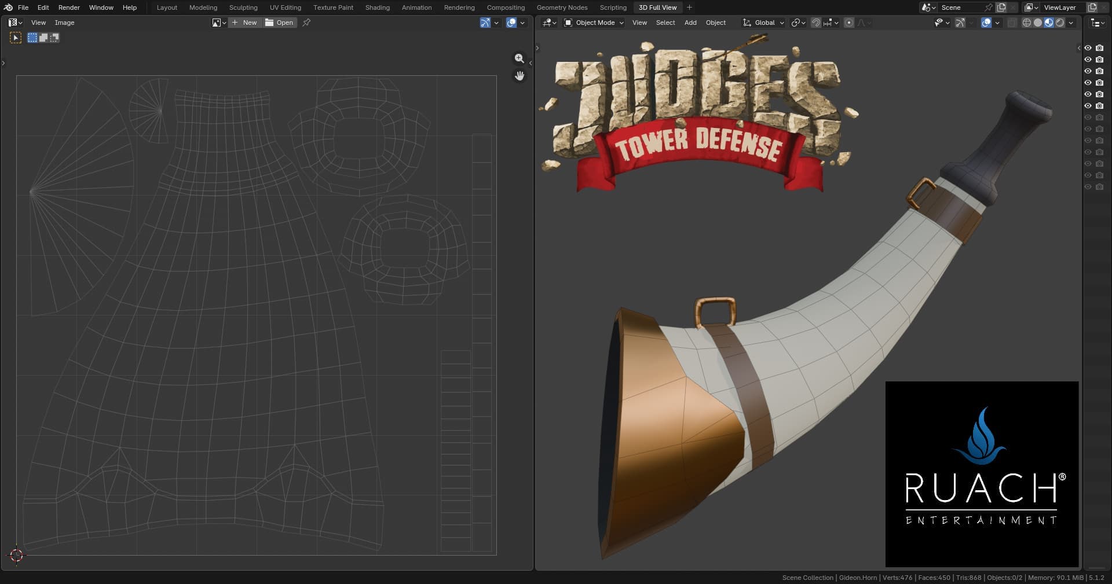This screenshot has width=1112, height=584.
Task: Open the outliner editor type dropdown
Action: click(x=1097, y=23)
